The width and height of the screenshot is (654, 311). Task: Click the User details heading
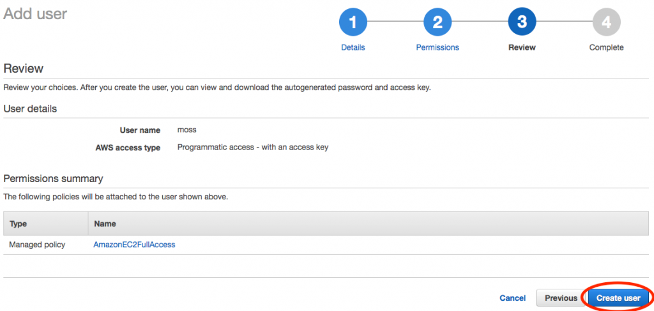pyautogui.click(x=30, y=109)
